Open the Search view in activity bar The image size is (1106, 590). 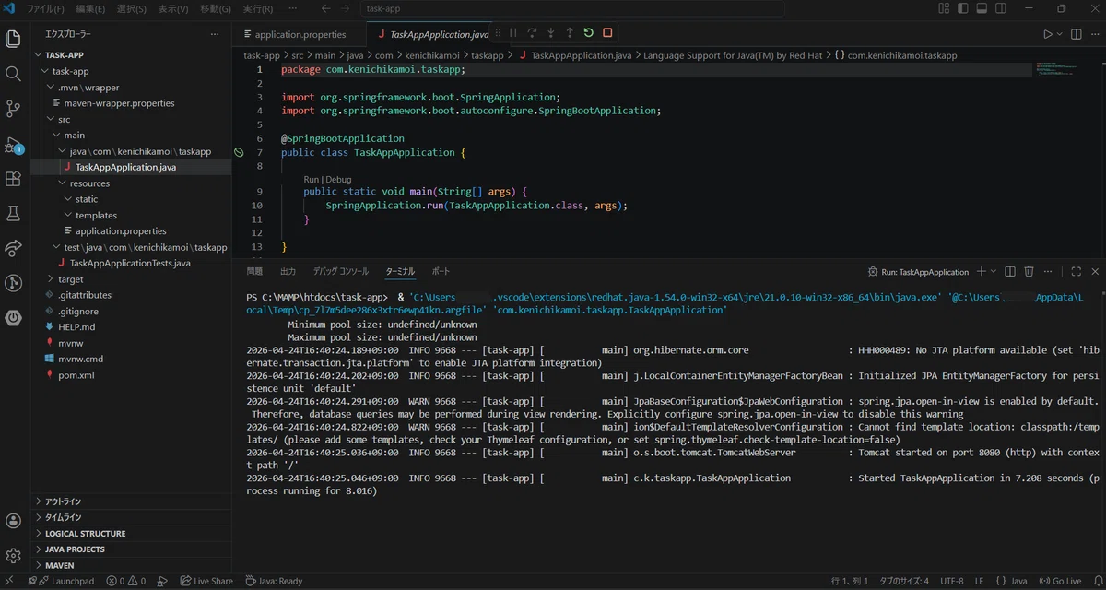pos(13,74)
